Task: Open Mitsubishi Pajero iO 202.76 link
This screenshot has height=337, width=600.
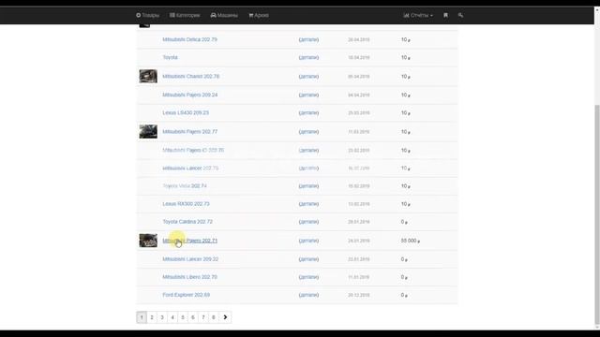Action: tap(193, 150)
